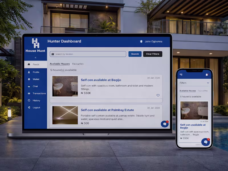Image resolution: width=228 pixels, height=171 pixels.
Task: Open Chat from the sidebar icon
Action: 30,86
